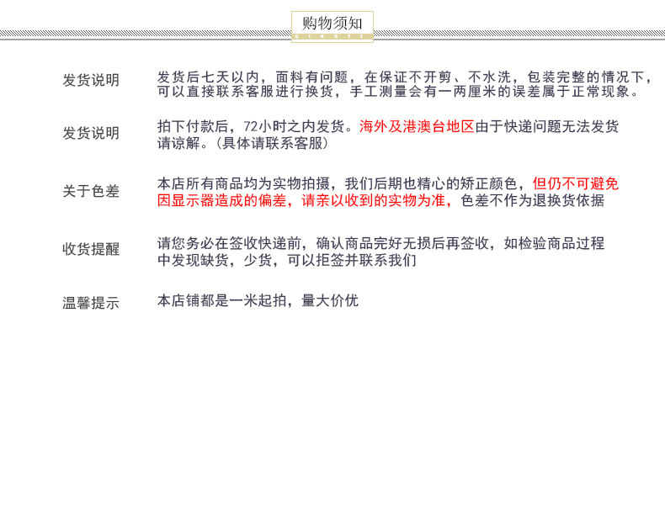Click the text 本店所有商品均为实物拍摄
The image size is (665, 514).
click(x=243, y=184)
